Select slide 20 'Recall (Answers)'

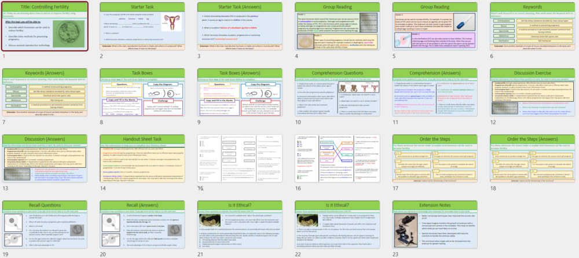click(142, 225)
